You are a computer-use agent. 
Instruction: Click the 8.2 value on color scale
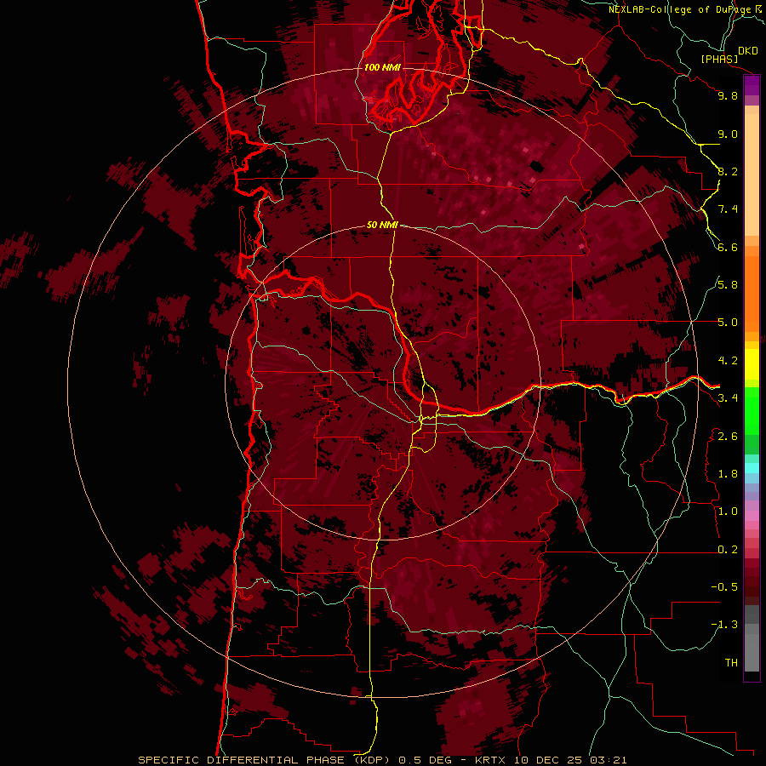coord(728,171)
